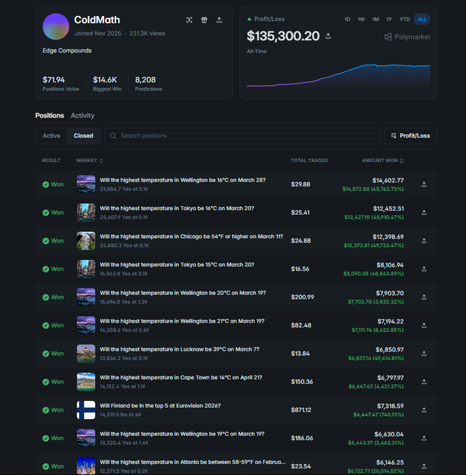Share the ColdMath profile via upload icon
466x475 pixels.
[219, 20]
